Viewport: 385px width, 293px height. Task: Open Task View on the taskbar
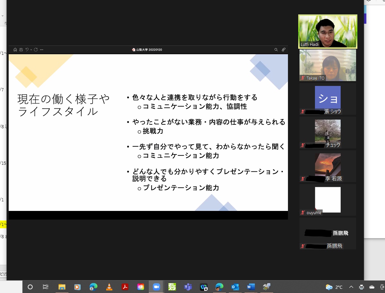46,287
